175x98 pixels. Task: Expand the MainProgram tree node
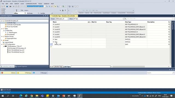coord(6,33)
